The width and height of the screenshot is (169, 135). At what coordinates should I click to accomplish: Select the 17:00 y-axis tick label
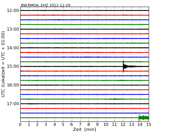pyautogui.click(x=13, y=104)
